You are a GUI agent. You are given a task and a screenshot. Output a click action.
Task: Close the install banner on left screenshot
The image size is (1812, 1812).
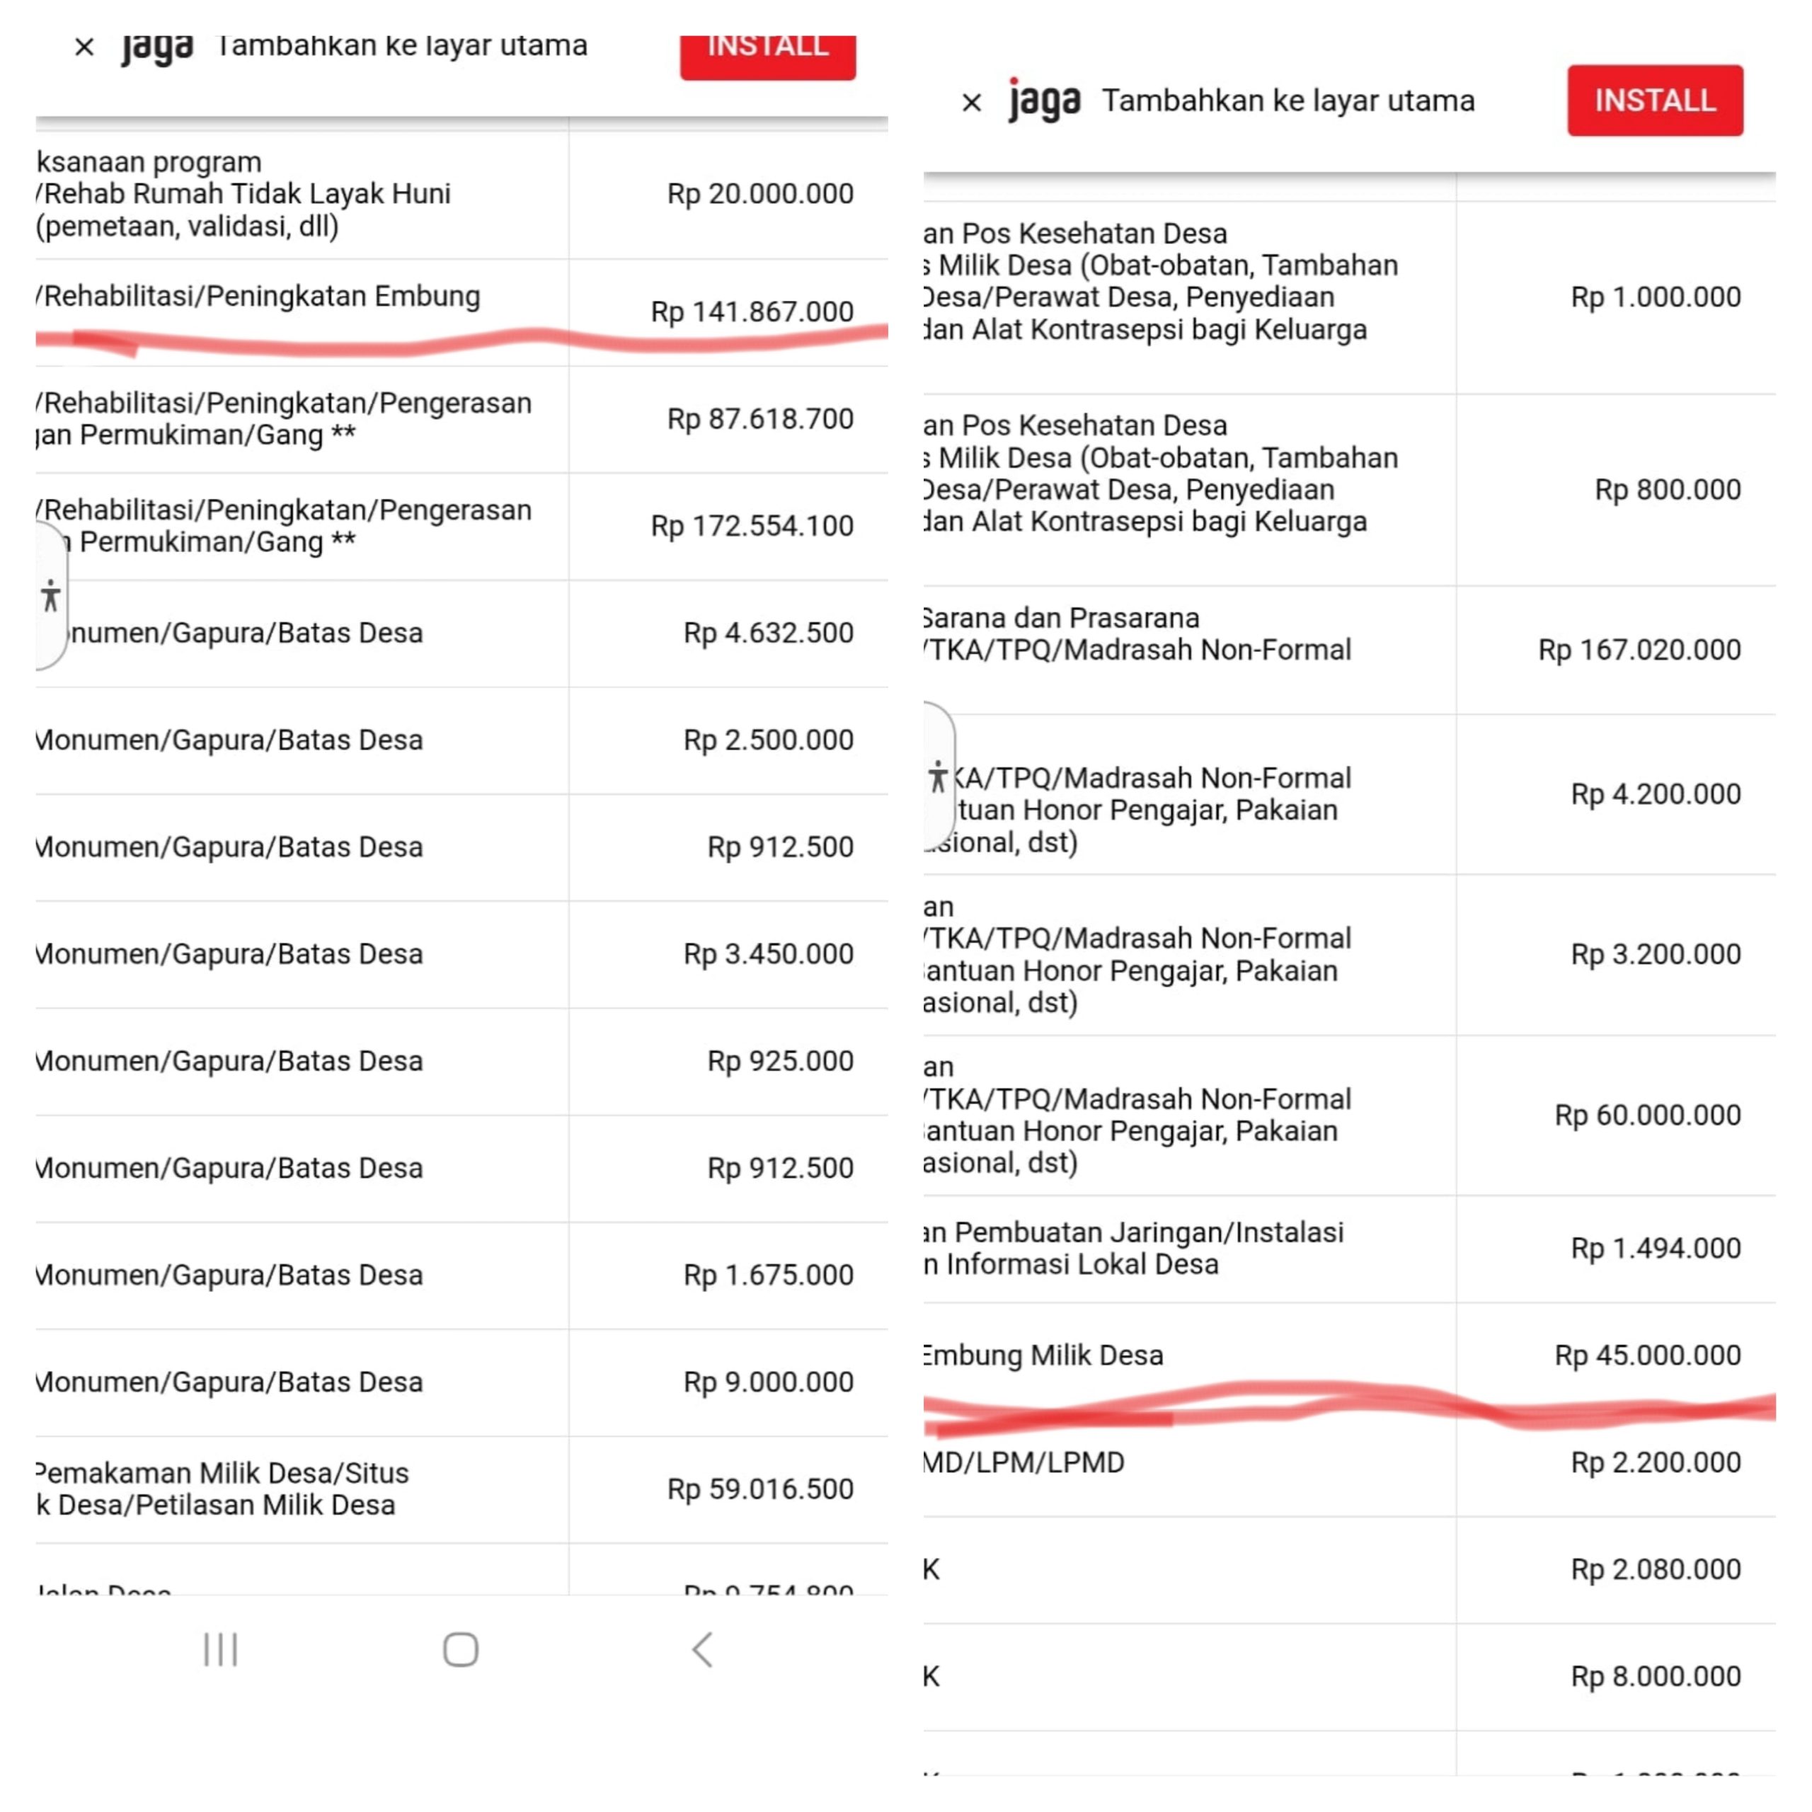(84, 47)
